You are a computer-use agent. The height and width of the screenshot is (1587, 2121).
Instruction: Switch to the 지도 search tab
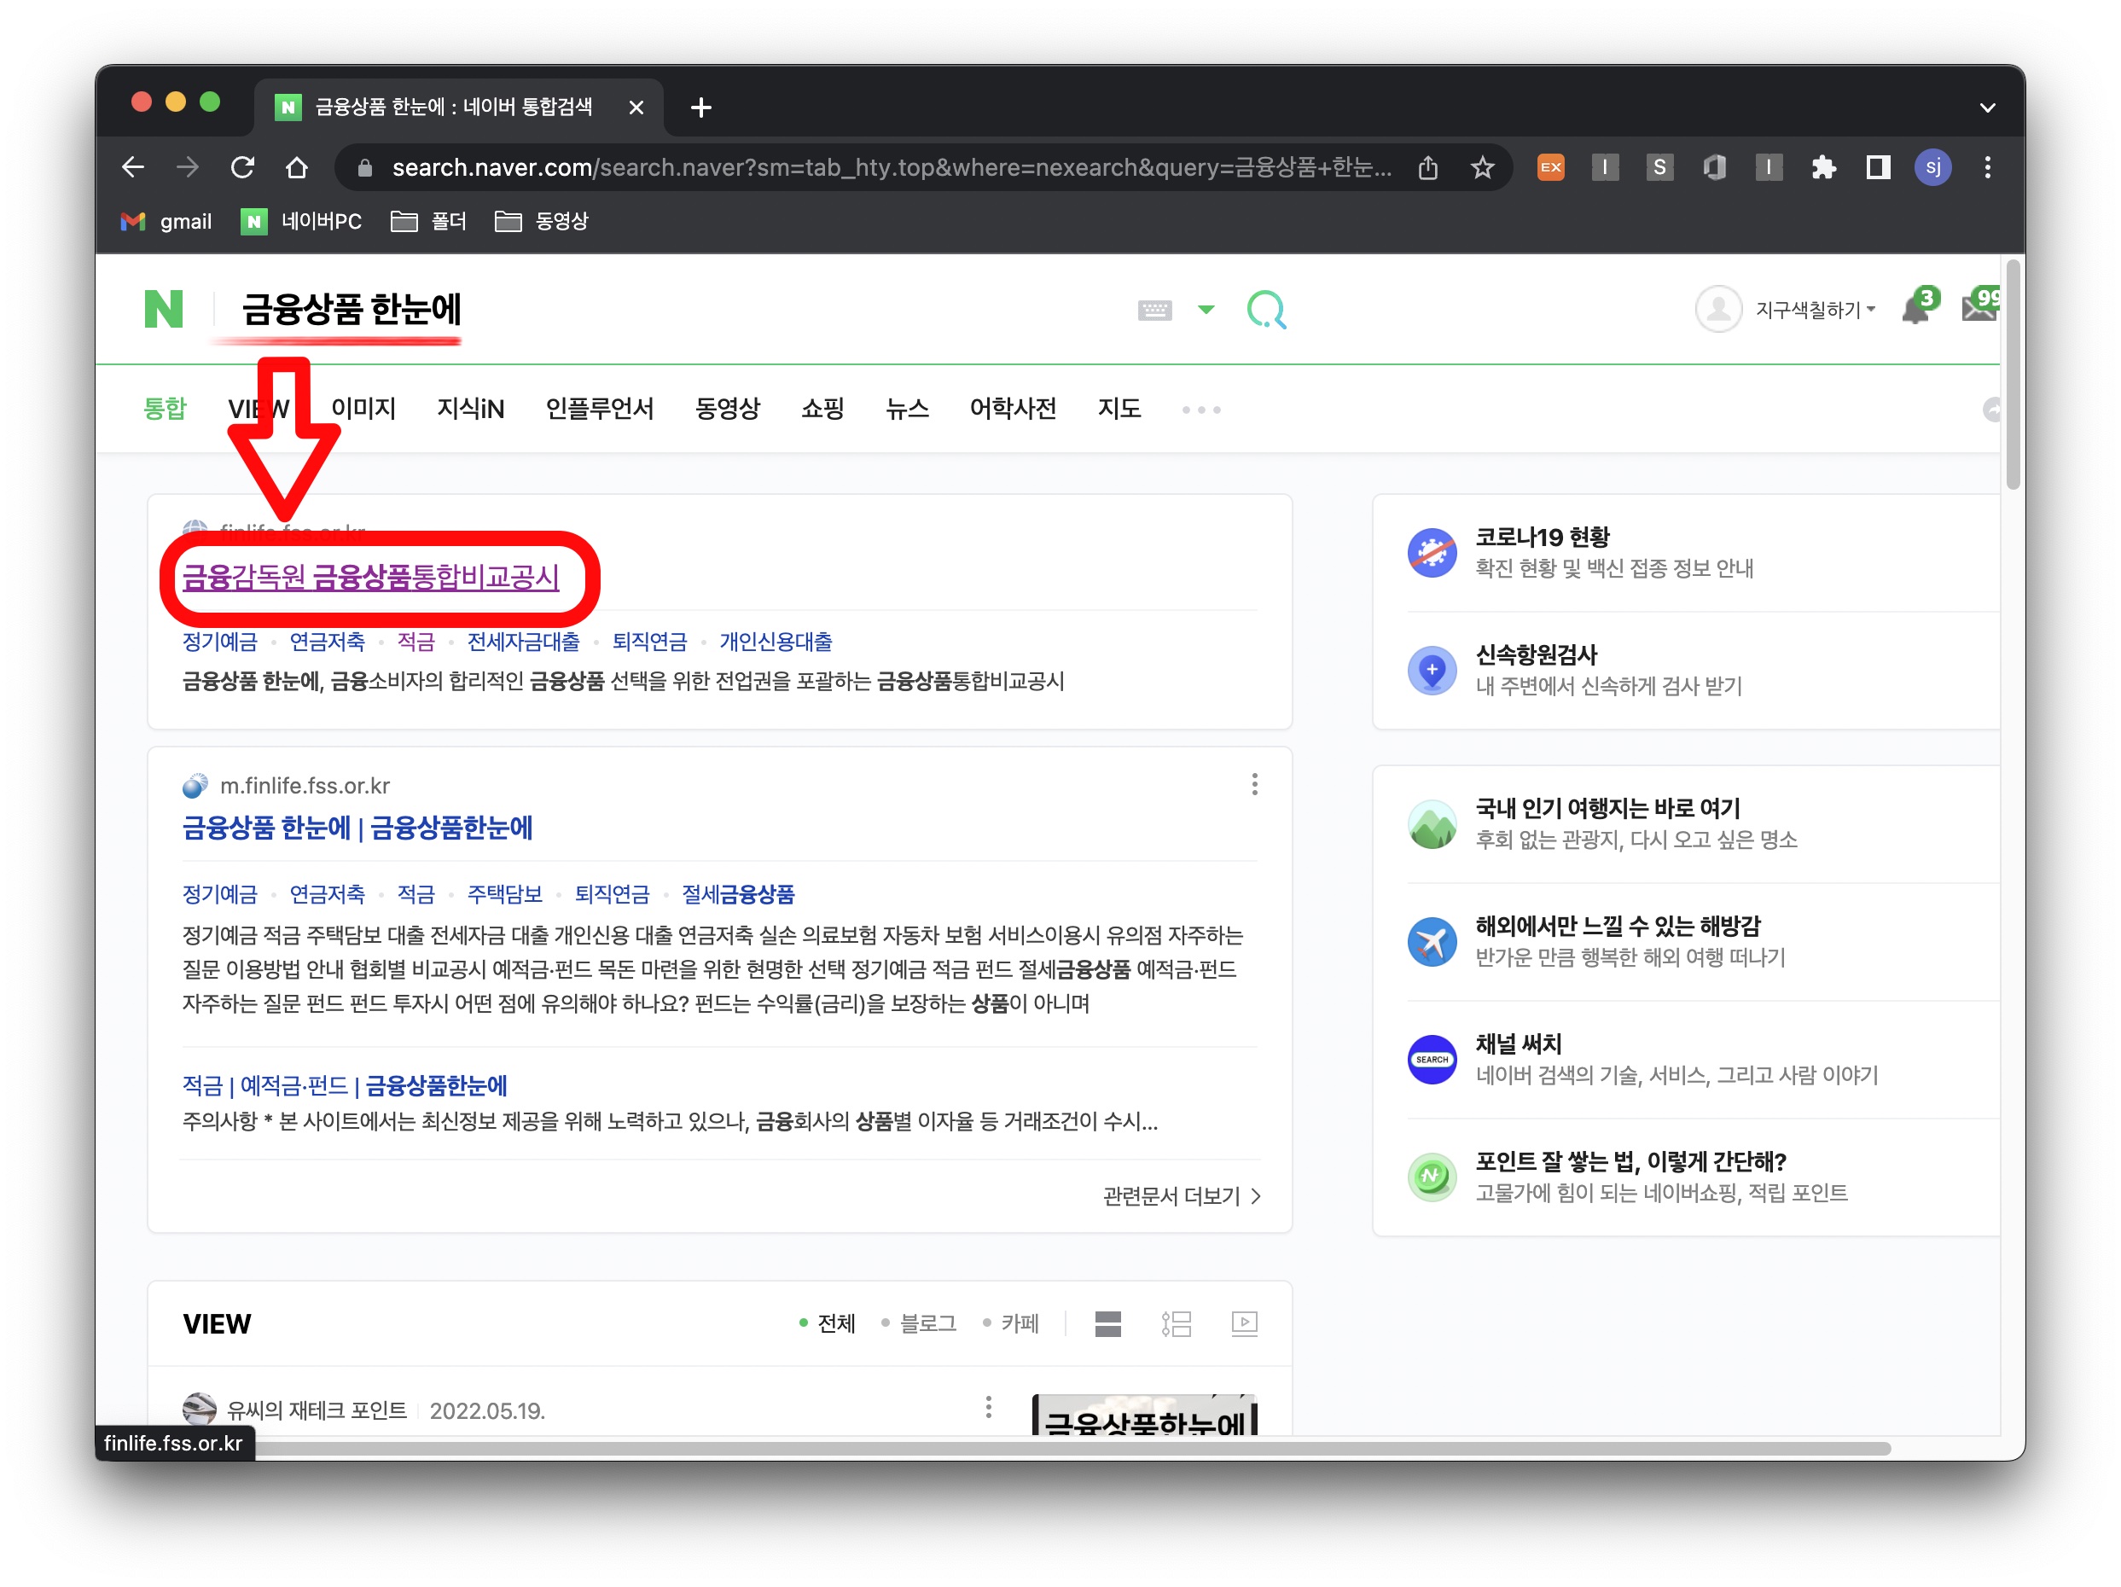pos(1119,409)
